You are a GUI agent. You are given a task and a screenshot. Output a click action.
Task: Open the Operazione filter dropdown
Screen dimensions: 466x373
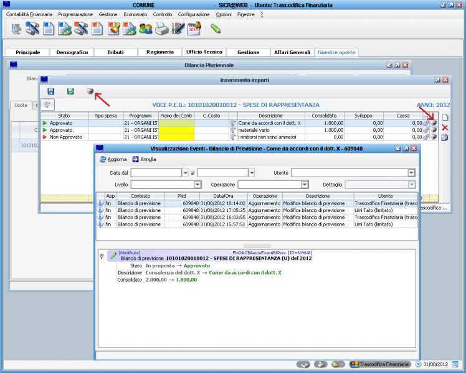305,185
